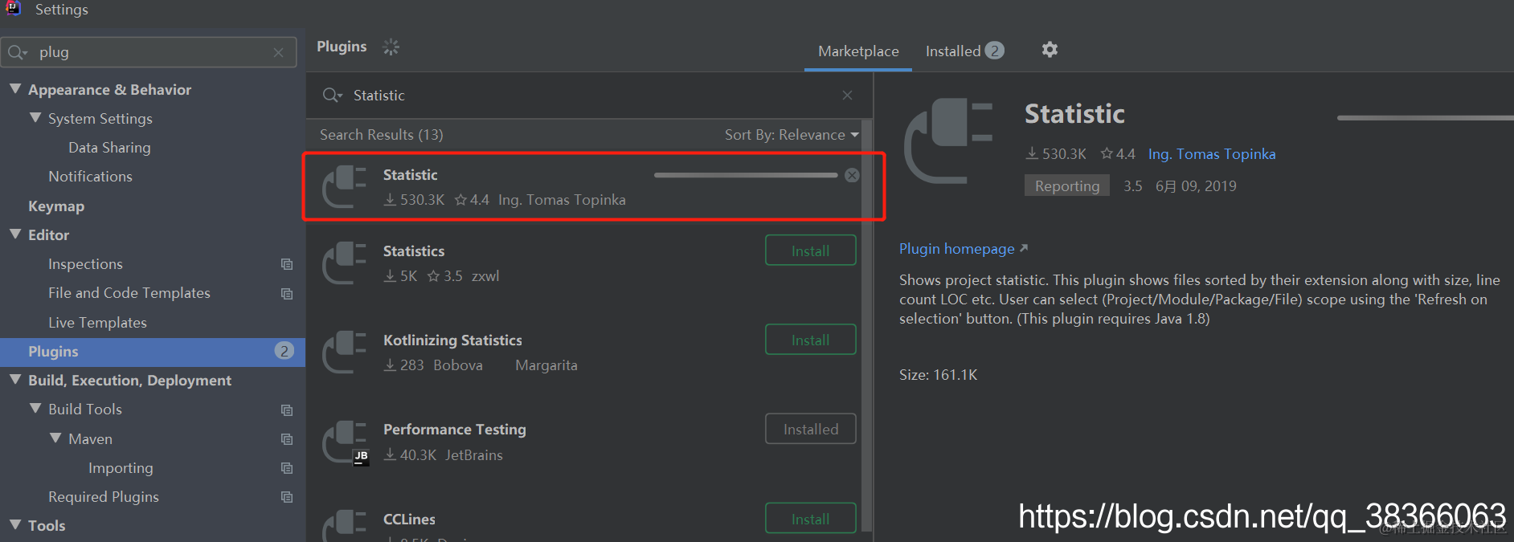Collapse the Appearance & Behavior section
The image size is (1514, 542).
point(15,89)
